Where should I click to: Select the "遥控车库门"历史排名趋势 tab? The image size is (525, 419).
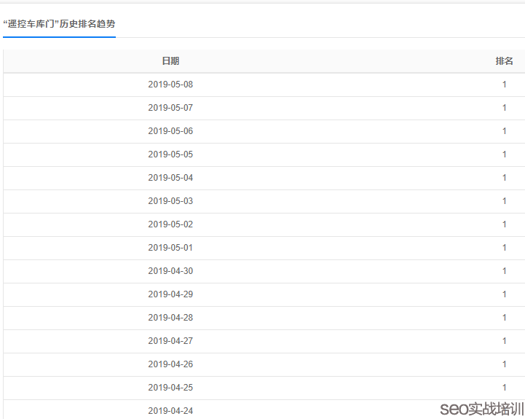[59, 24]
